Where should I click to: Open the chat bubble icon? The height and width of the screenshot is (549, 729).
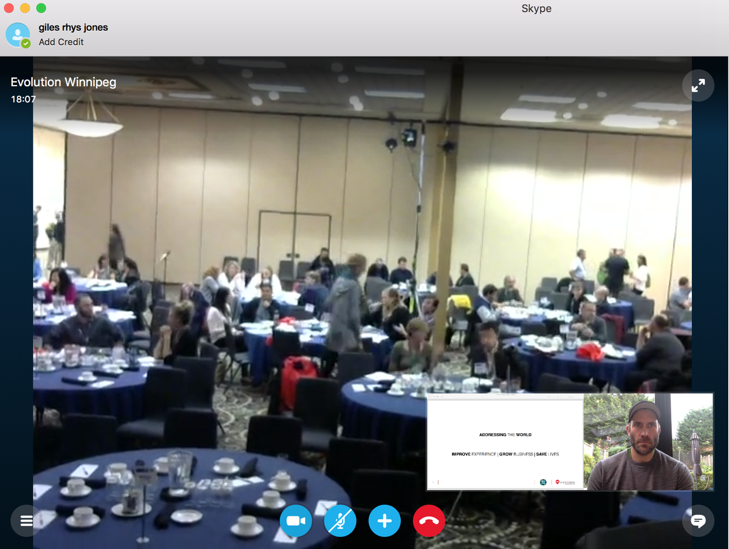coord(698,520)
